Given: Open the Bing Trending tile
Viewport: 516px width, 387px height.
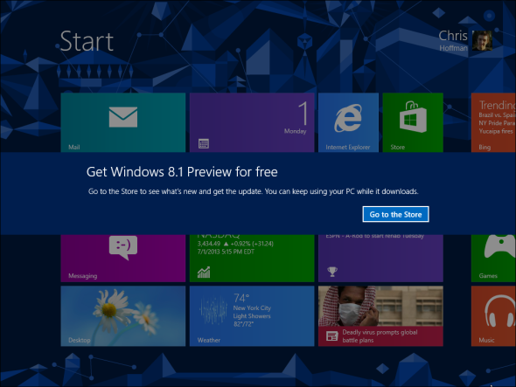Looking at the screenshot, I should click(x=493, y=122).
